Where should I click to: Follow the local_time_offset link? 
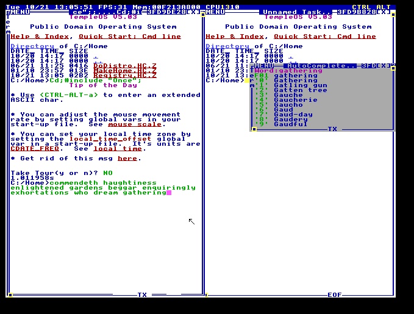(x=110, y=139)
